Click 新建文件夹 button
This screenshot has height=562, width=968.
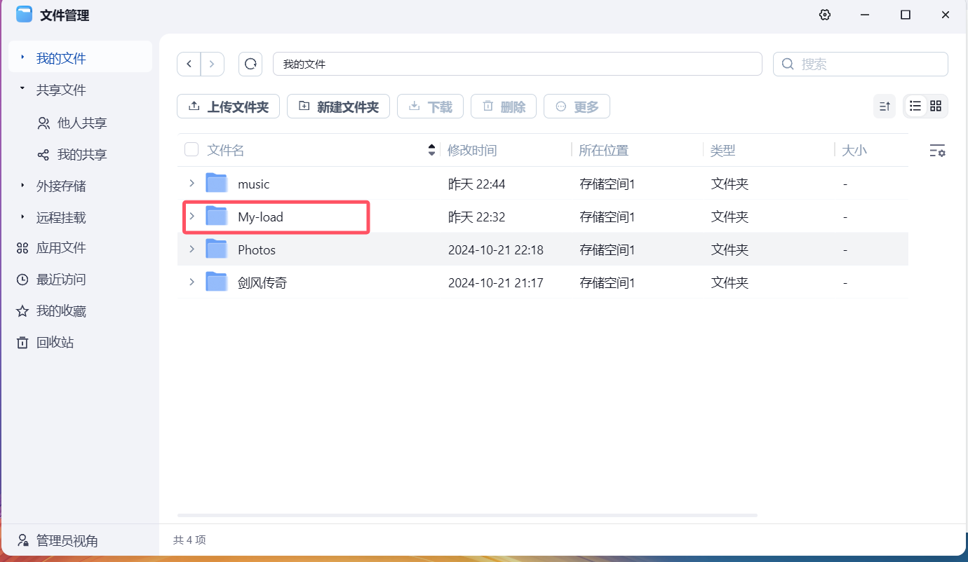[x=338, y=107]
